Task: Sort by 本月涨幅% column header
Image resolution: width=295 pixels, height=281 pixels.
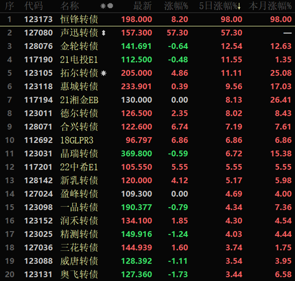Action: pyautogui.click(x=270, y=6)
